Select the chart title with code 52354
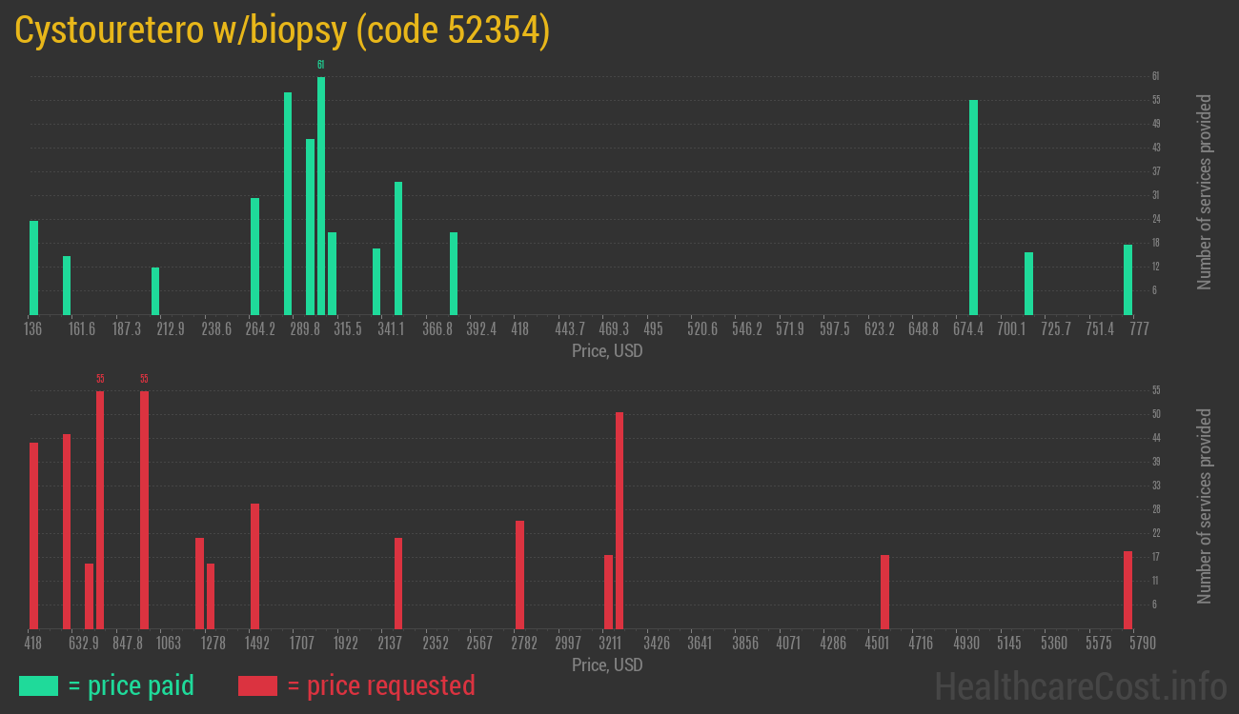Screen dimensions: 1239x714 pyautogui.click(x=282, y=30)
